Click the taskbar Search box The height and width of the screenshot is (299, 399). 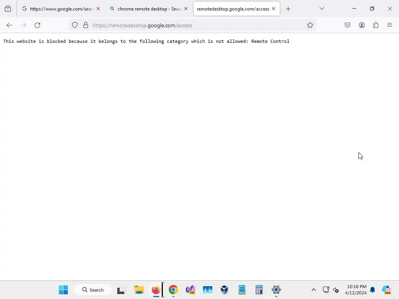click(x=93, y=290)
